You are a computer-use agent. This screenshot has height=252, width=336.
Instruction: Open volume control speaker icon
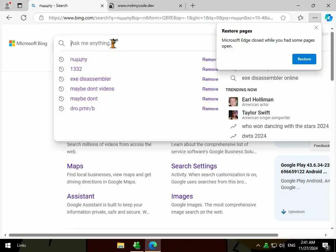pyautogui.click(x=282, y=245)
